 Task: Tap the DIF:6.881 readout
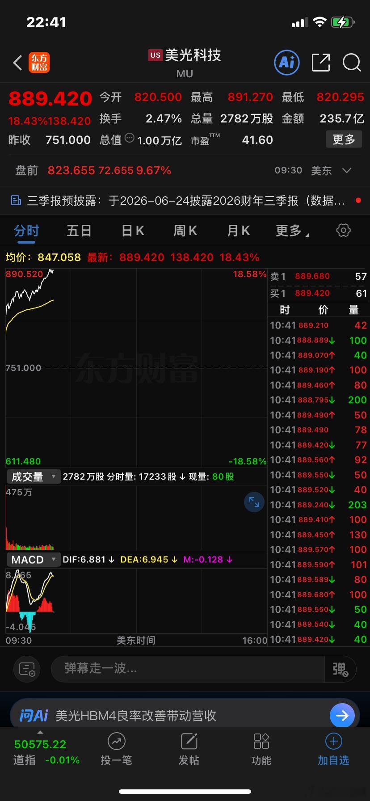click(84, 560)
